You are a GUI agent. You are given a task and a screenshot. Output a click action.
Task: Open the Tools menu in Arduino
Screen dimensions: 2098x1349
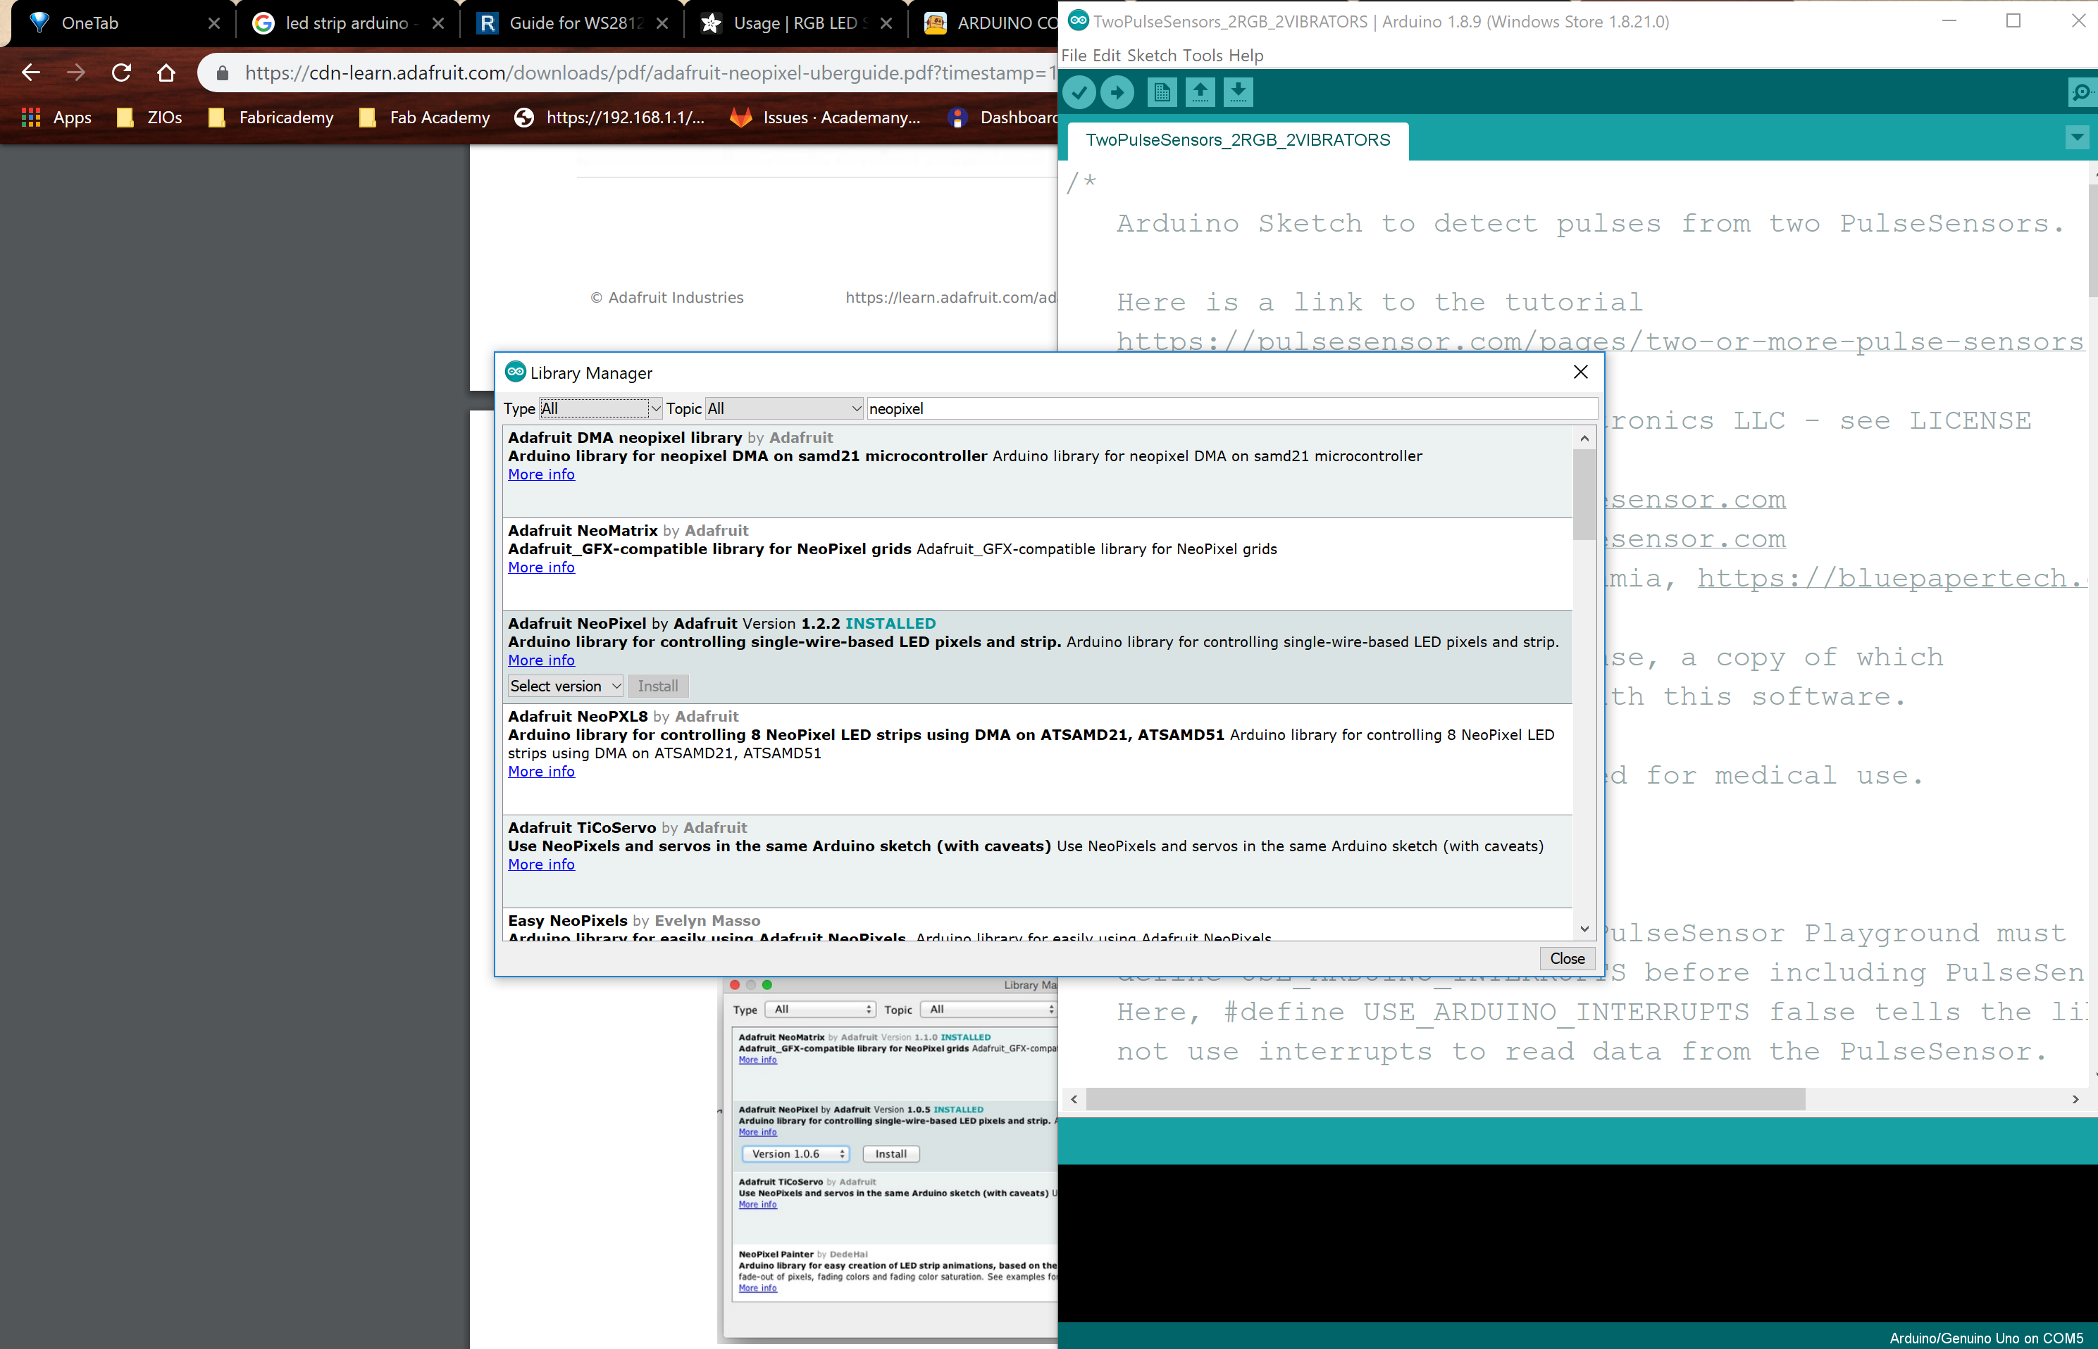click(x=1203, y=55)
